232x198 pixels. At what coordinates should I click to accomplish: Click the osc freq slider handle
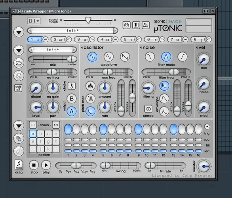point(108,72)
